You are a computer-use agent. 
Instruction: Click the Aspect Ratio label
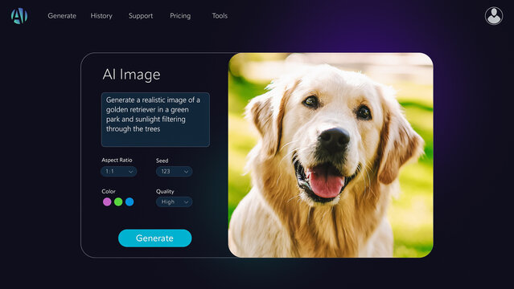point(117,160)
